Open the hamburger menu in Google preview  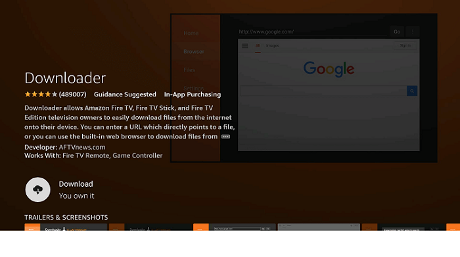(245, 46)
